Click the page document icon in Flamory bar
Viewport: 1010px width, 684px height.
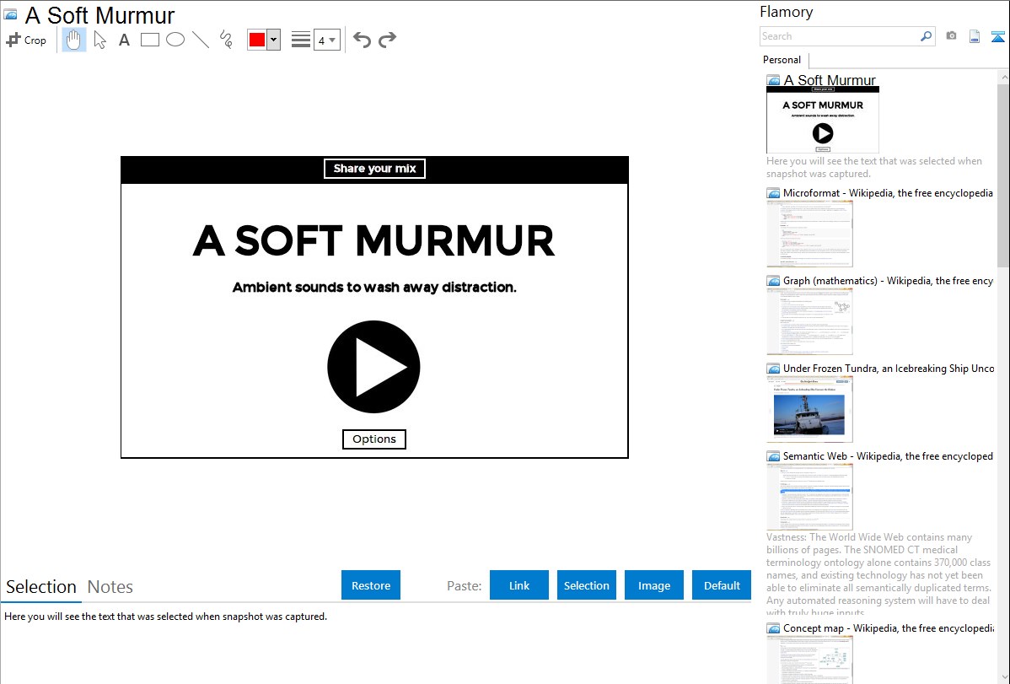tap(975, 36)
